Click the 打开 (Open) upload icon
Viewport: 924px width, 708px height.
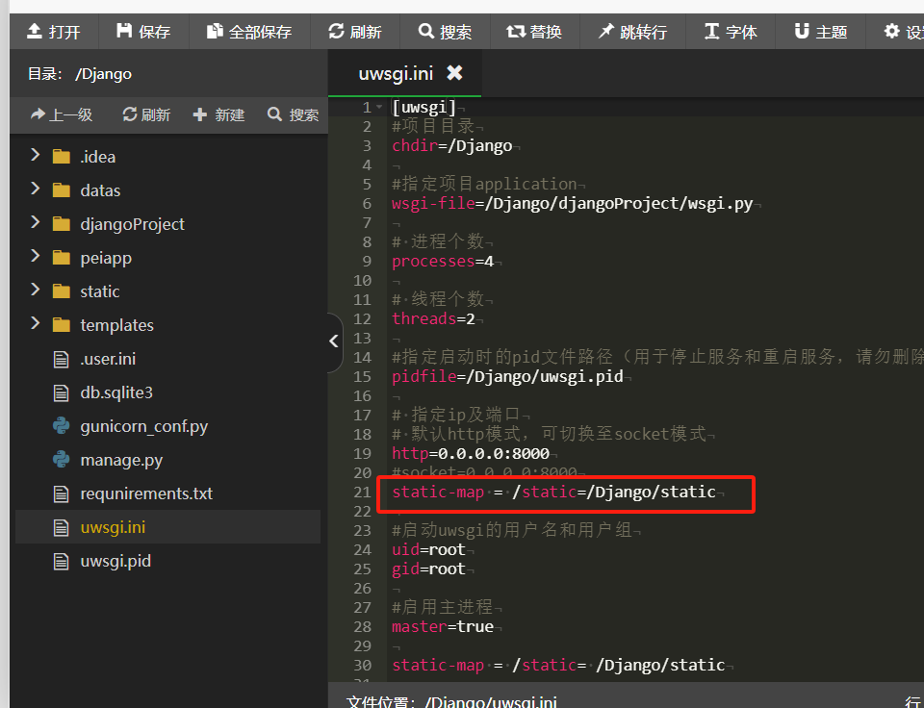35,31
